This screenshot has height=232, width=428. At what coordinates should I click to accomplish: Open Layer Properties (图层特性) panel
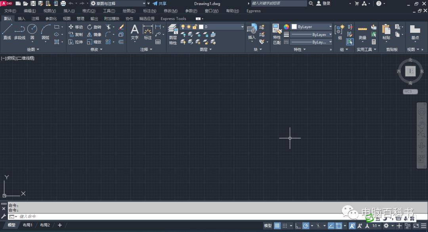click(x=173, y=34)
